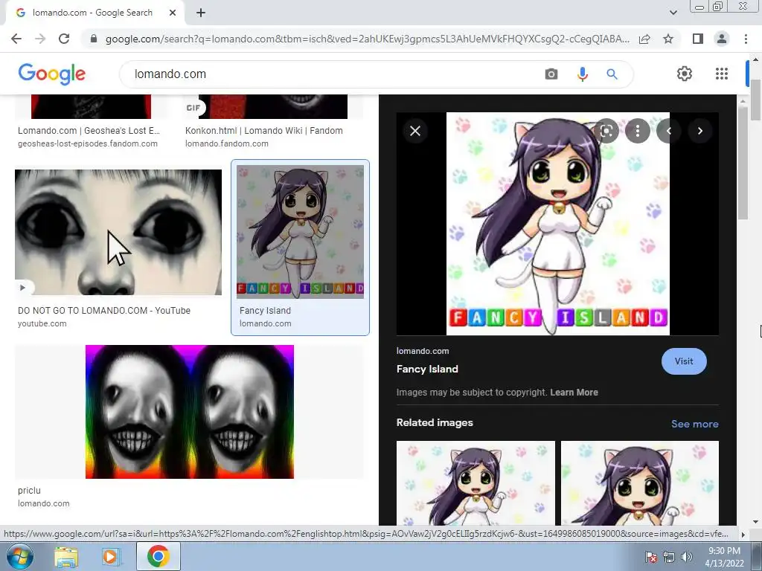Show the previous image in preview
762x571 pixels.
point(669,131)
